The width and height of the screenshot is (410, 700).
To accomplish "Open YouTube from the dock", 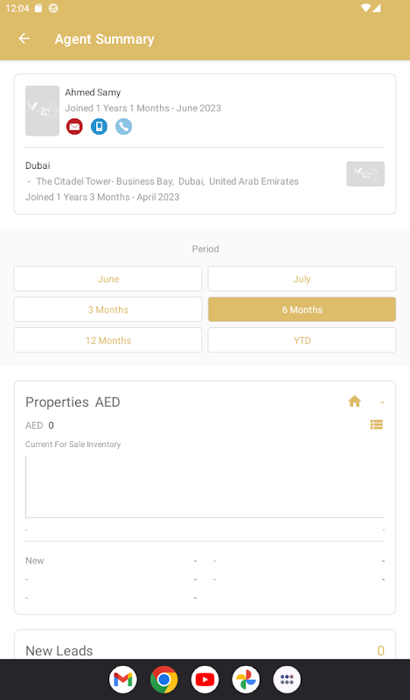I will click(205, 680).
